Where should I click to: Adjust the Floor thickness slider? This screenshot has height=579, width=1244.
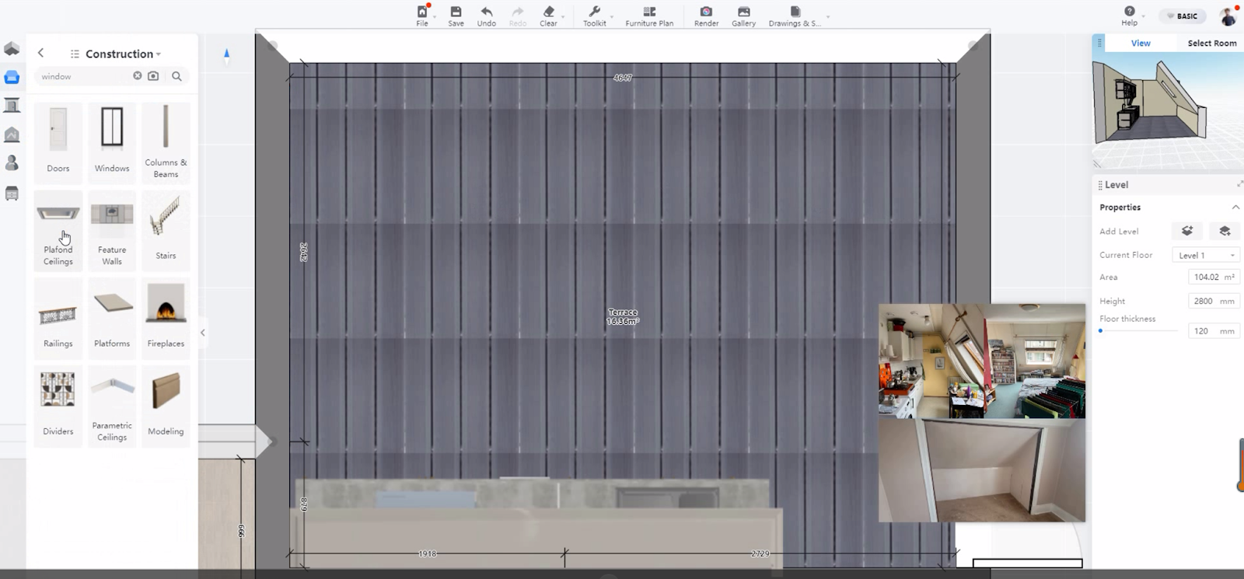1101,331
